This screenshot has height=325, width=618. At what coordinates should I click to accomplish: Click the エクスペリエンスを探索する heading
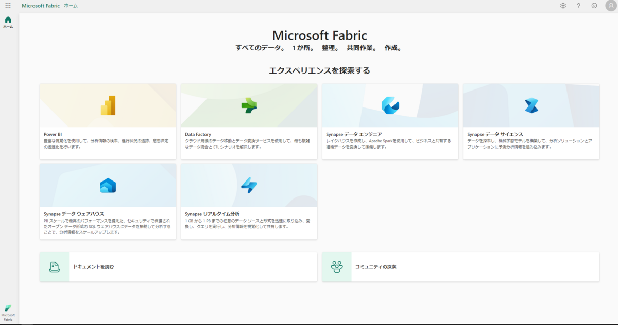(x=319, y=70)
